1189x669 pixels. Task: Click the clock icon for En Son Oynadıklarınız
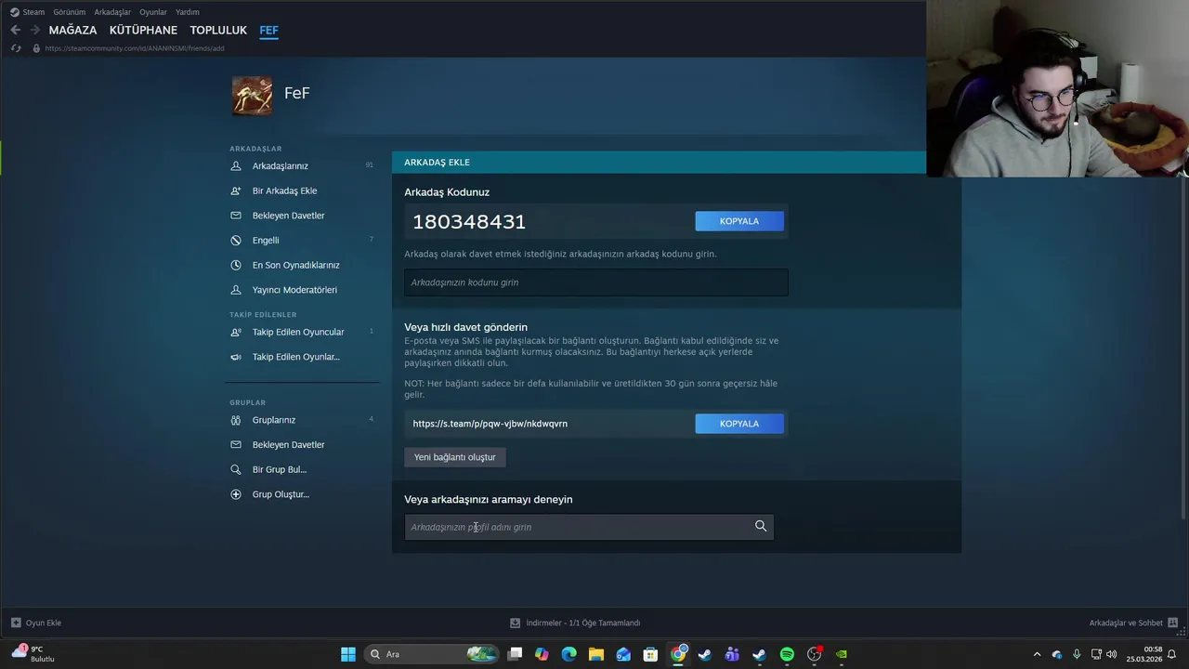pyautogui.click(x=235, y=265)
